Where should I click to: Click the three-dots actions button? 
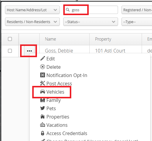29,51
